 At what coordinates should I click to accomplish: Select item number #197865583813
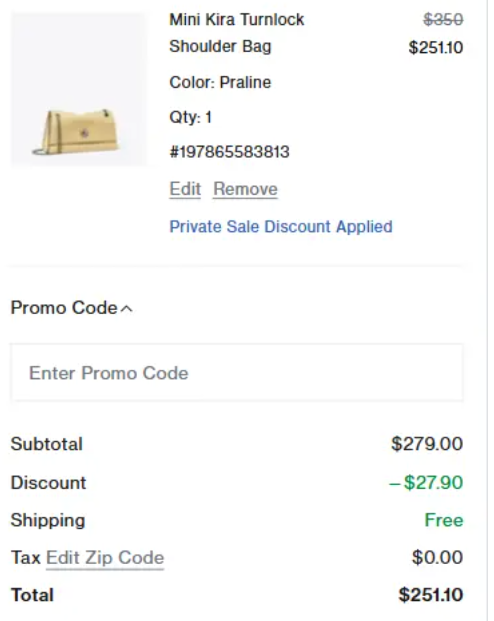coord(229,152)
